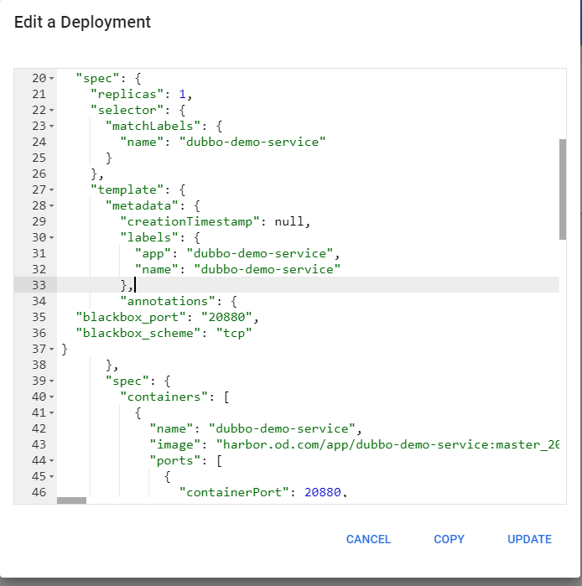This screenshot has width=582, height=586.
Task: Fold the "labels" block on line 30
Action: [52, 237]
